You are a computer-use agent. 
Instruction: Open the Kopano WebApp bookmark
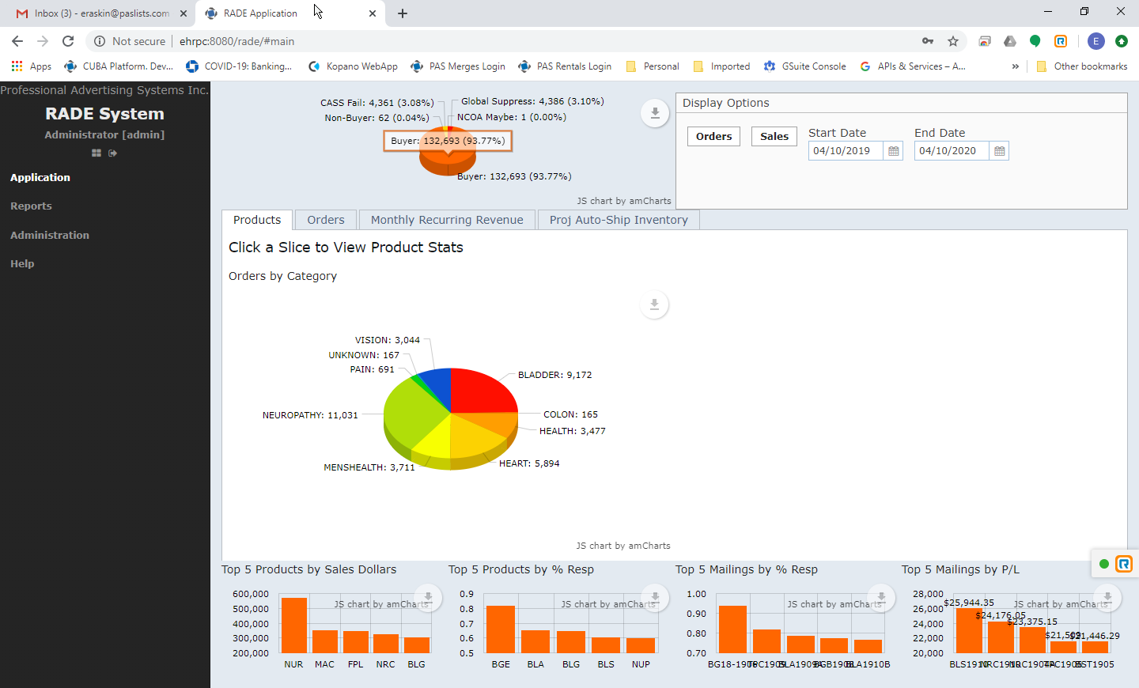[353, 66]
